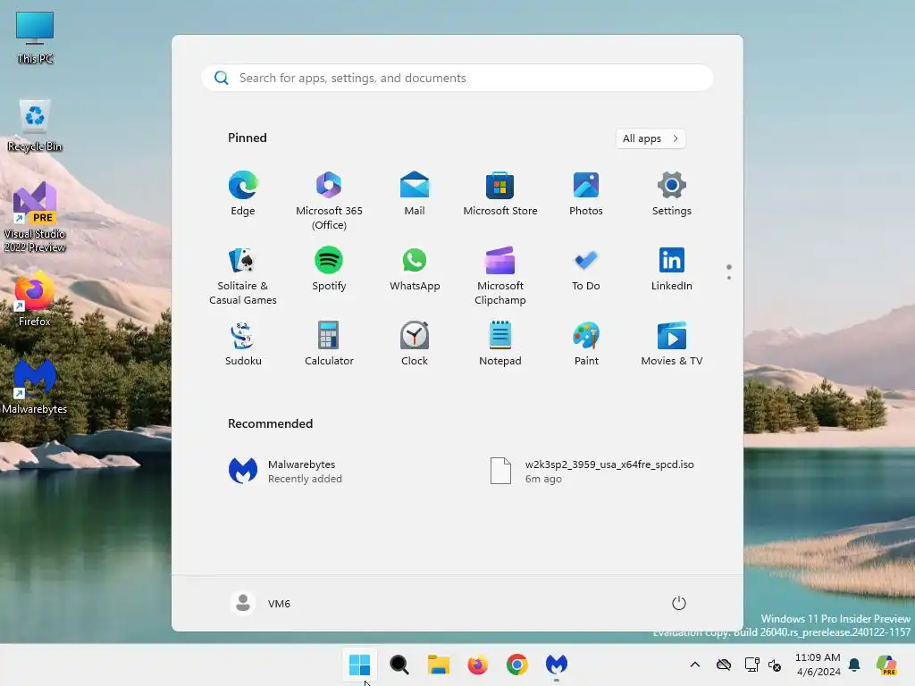
Task: Open WhatsApp pinned app
Action: click(x=415, y=269)
